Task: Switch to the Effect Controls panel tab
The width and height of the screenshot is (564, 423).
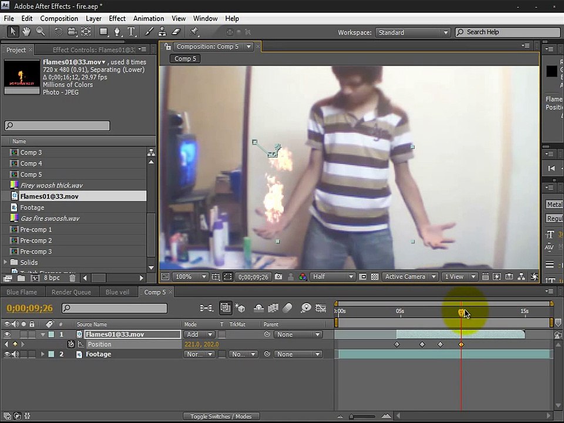Action: click(x=94, y=49)
